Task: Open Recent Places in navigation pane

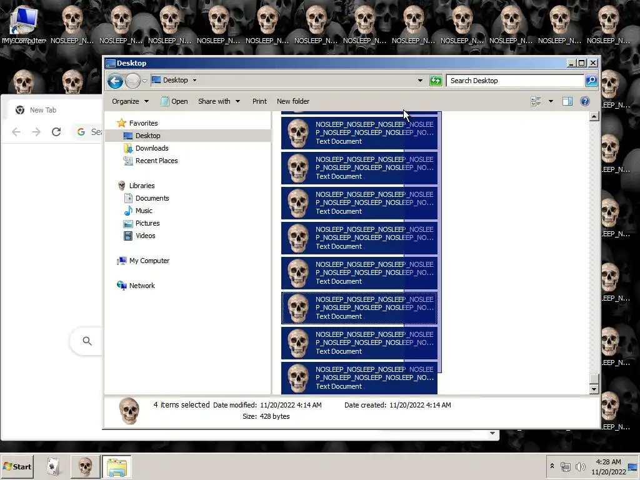Action: (x=156, y=161)
